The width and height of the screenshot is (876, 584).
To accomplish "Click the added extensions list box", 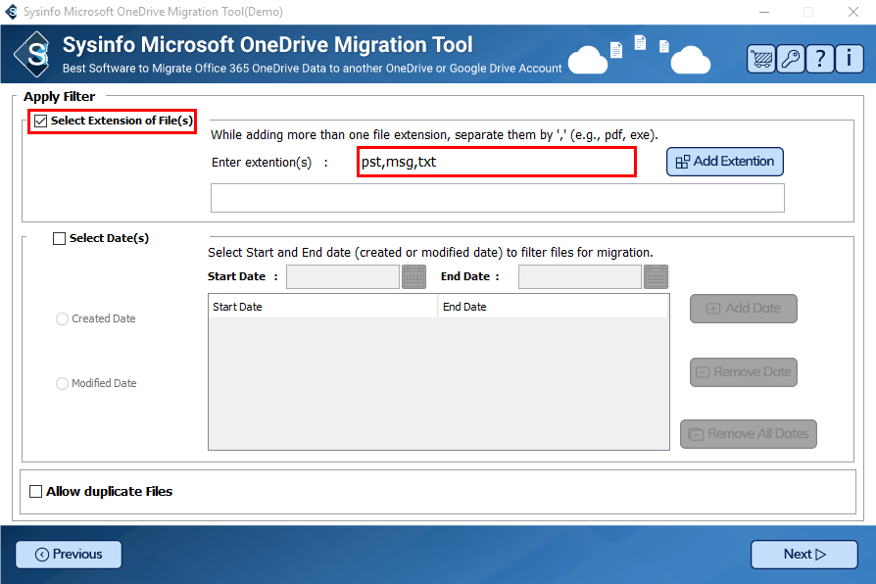I will pos(497,198).
